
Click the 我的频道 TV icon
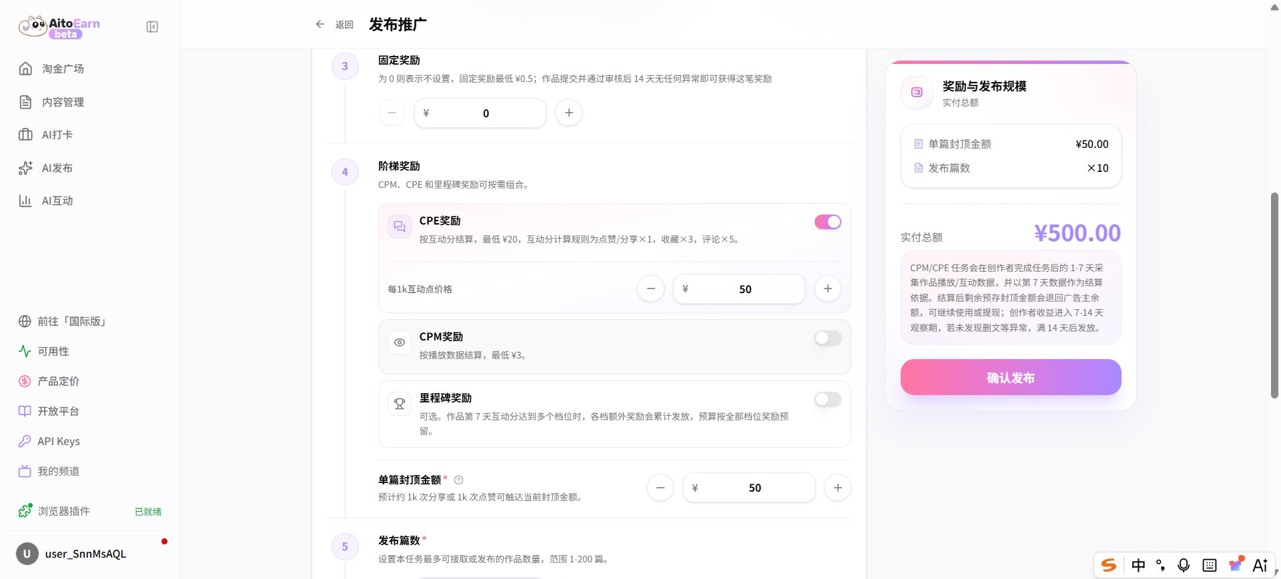(25, 471)
